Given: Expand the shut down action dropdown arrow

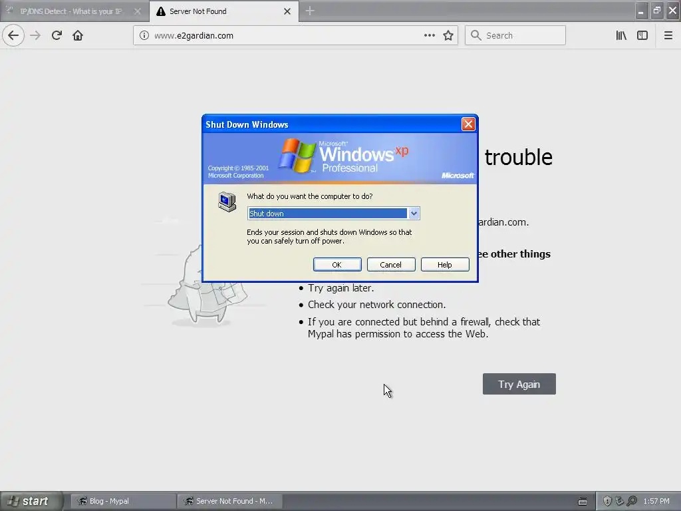Looking at the screenshot, I should [x=414, y=214].
